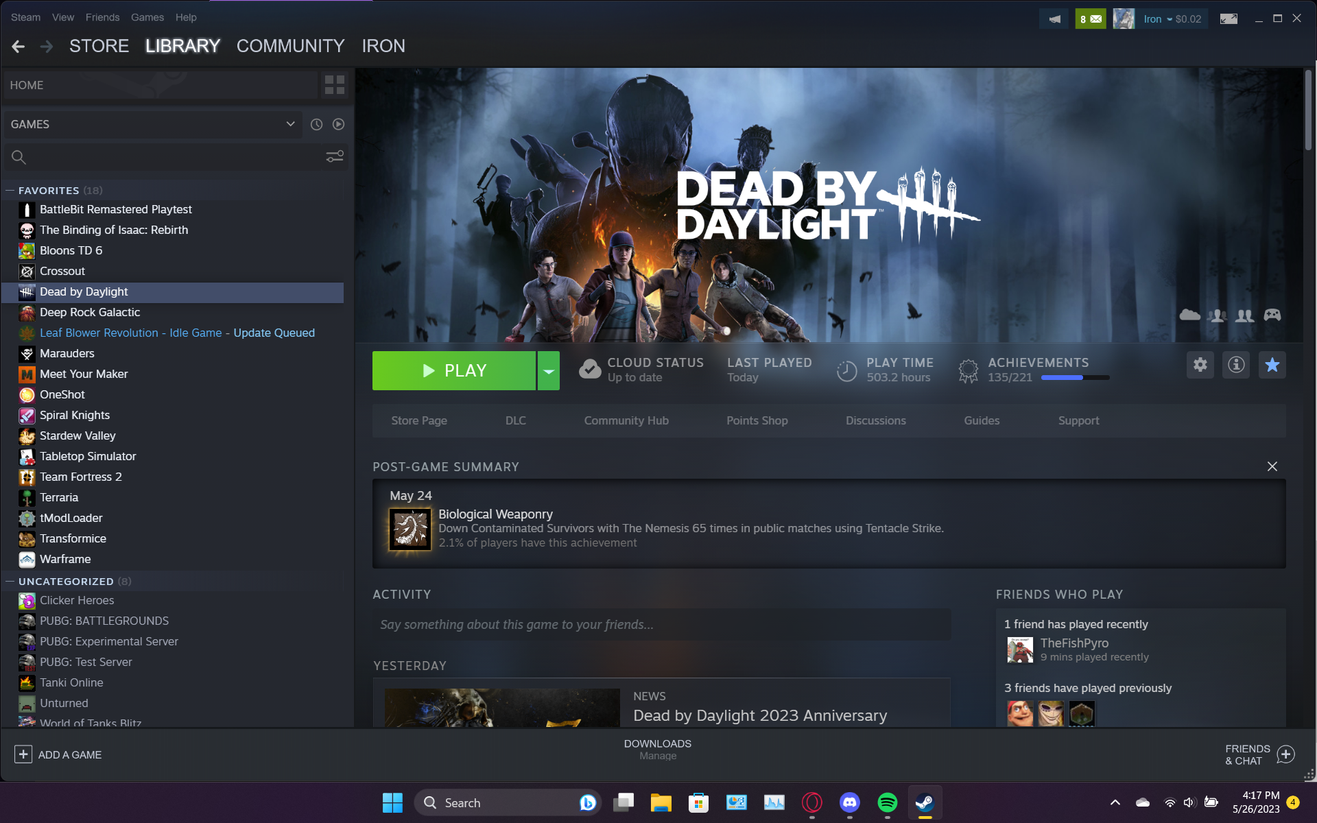The image size is (1317, 823).
Task: Open the Store tab
Action: tap(99, 46)
